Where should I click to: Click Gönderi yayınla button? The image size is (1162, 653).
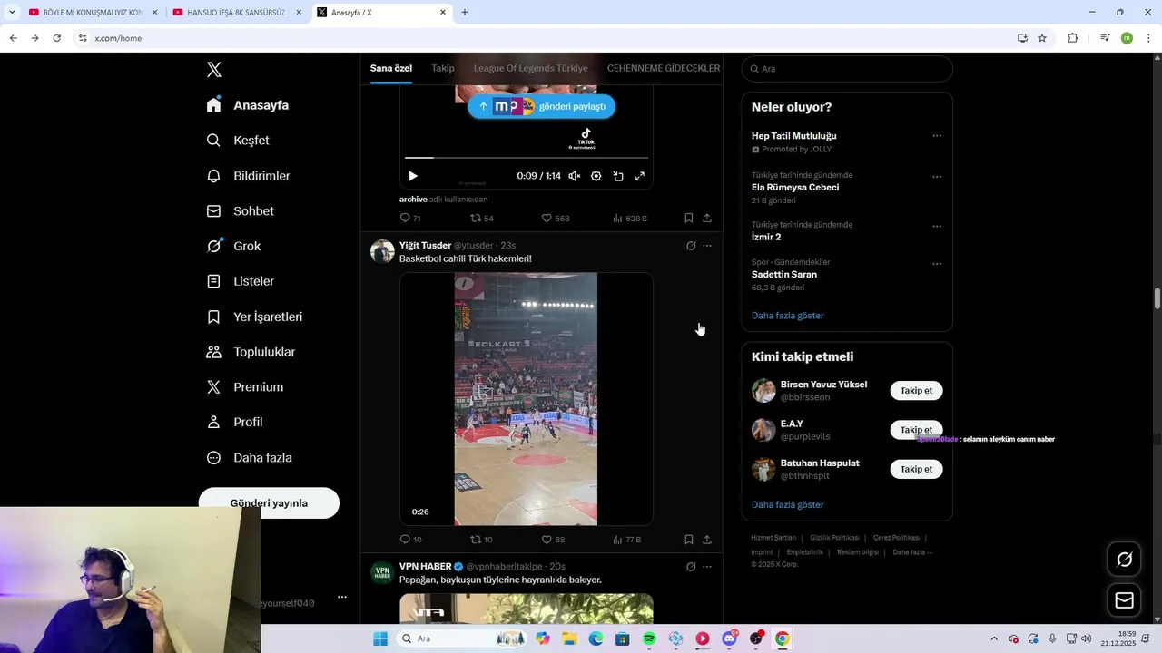click(x=269, y=503)
